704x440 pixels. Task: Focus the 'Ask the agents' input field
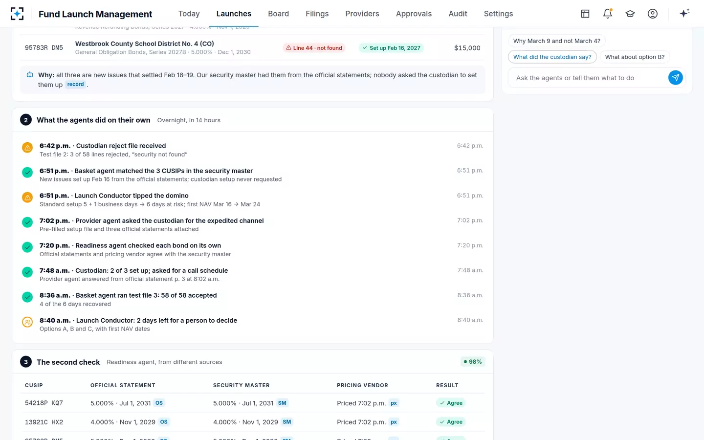(589, 78)
